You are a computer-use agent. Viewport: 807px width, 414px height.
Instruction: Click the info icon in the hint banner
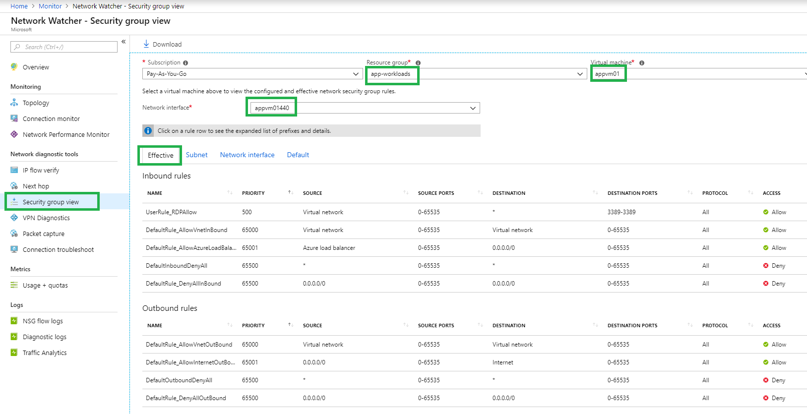click(148, 131)
